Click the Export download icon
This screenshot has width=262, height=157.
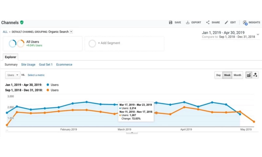tap(188, 23)
